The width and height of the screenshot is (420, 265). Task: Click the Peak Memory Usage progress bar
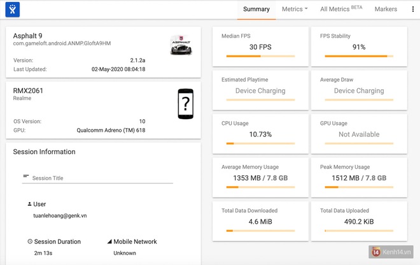click(x=359, y=187)
